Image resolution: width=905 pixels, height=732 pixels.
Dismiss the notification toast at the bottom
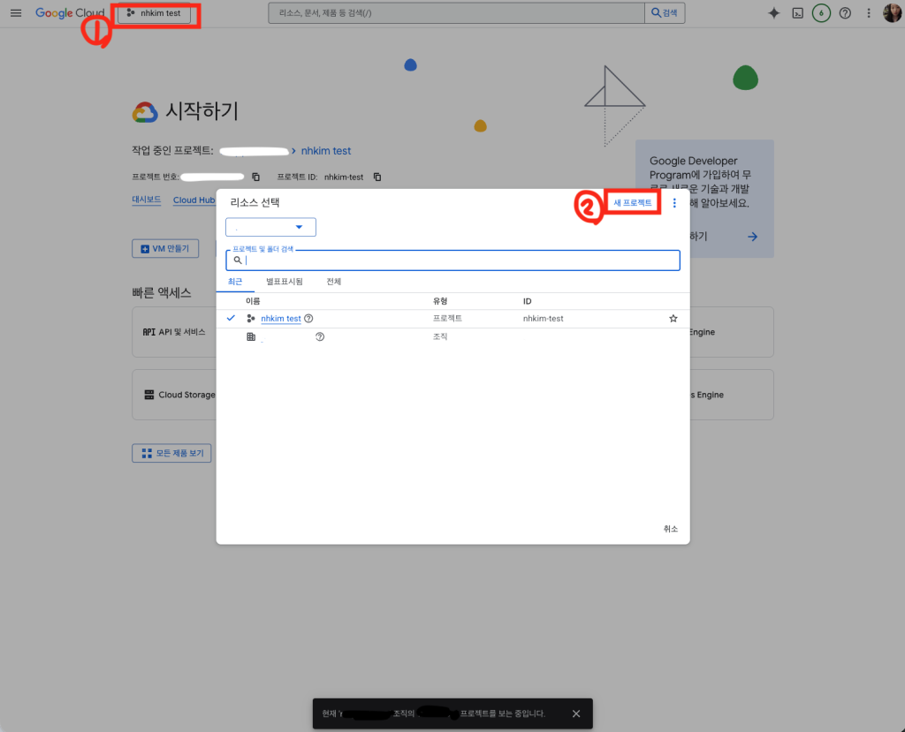point(576,713)
